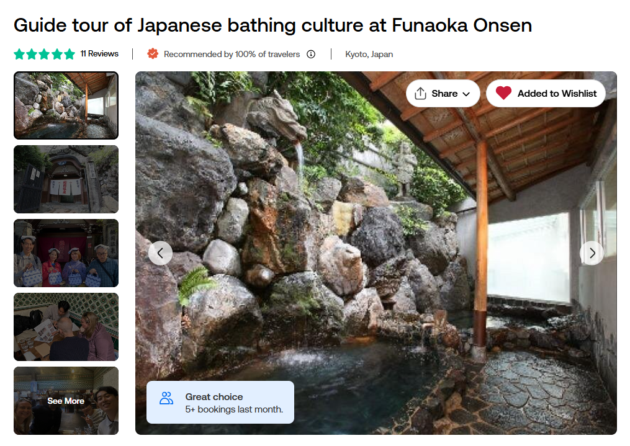Click the tour title heading
The image size is (630, 446).
point(272,25)
